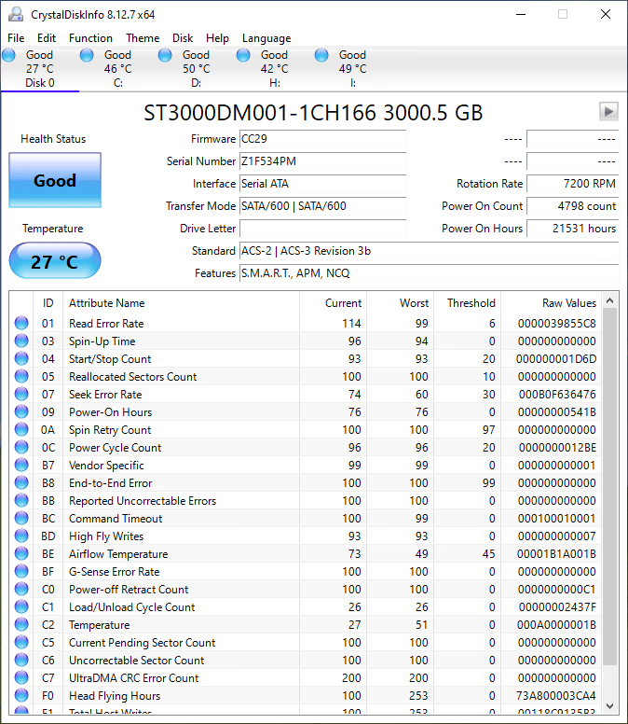Screen dimensions: 628x724
Task: Click the Standard field ACS-2 | ACS-3
Action: 429,251
